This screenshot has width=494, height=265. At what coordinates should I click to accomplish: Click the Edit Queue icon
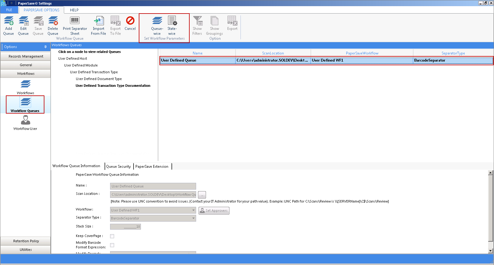pos(23,21)
